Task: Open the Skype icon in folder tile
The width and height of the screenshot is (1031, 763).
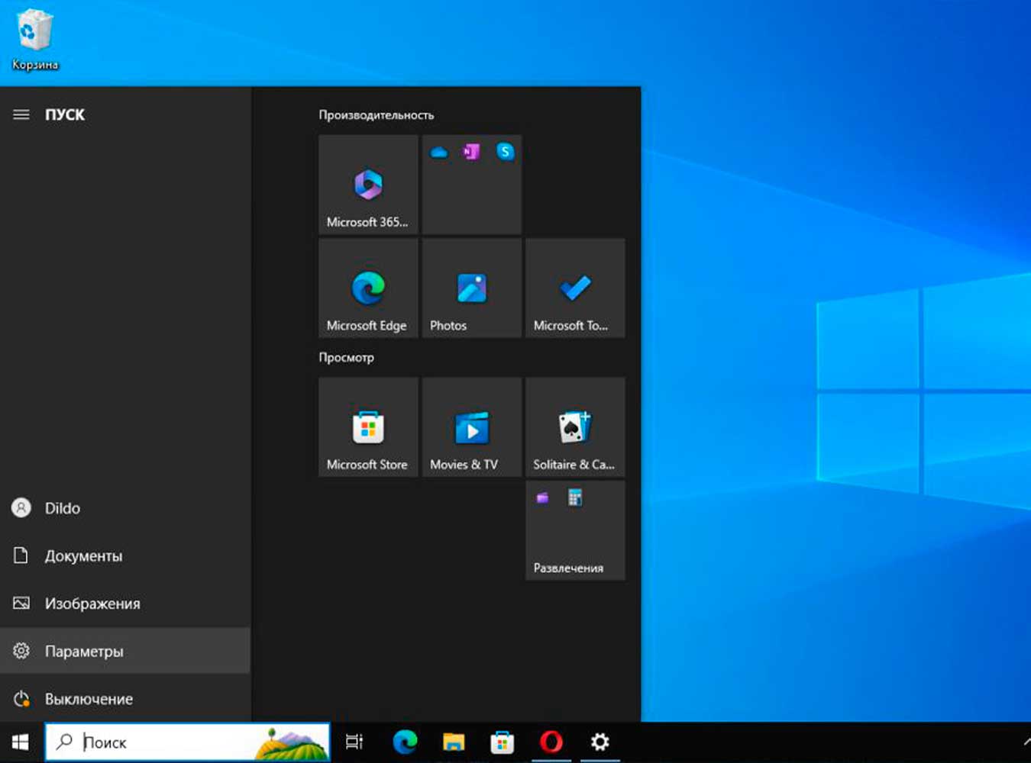Action: coord(505,152)
